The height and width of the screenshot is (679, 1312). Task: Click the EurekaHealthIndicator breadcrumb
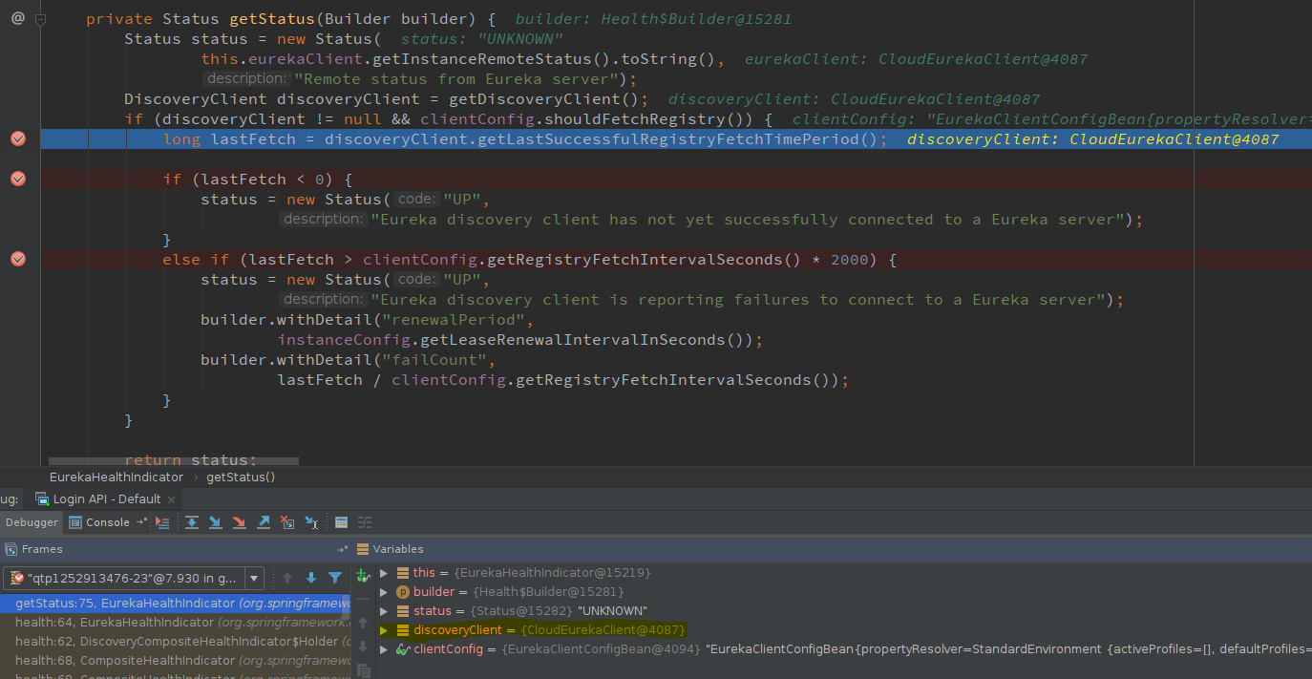116,477
